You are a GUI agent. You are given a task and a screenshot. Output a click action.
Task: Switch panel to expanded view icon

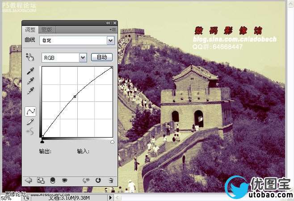pyautogui.click(x=41, y=180)
